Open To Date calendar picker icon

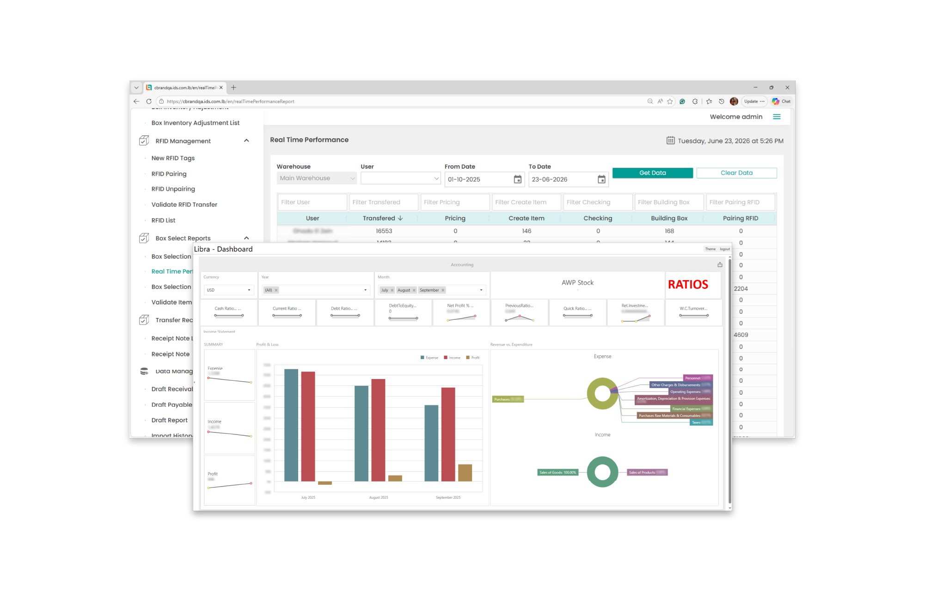click(601, 179)
